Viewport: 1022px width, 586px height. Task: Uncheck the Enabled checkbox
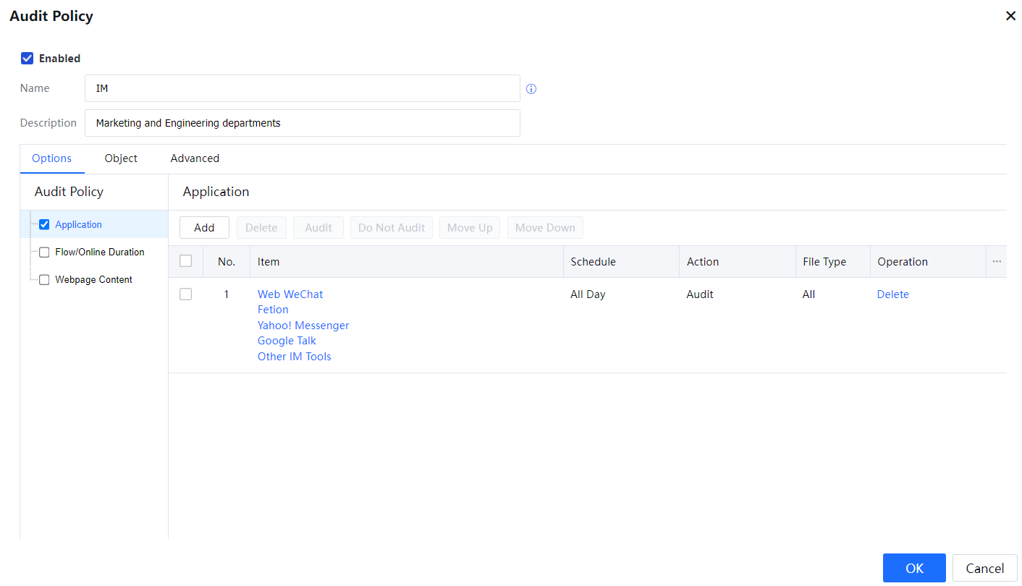click(x=28, y=59)
